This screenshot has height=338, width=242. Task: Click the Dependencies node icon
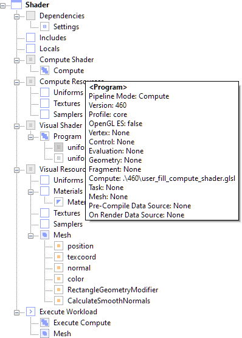click(x=31, y=16)
